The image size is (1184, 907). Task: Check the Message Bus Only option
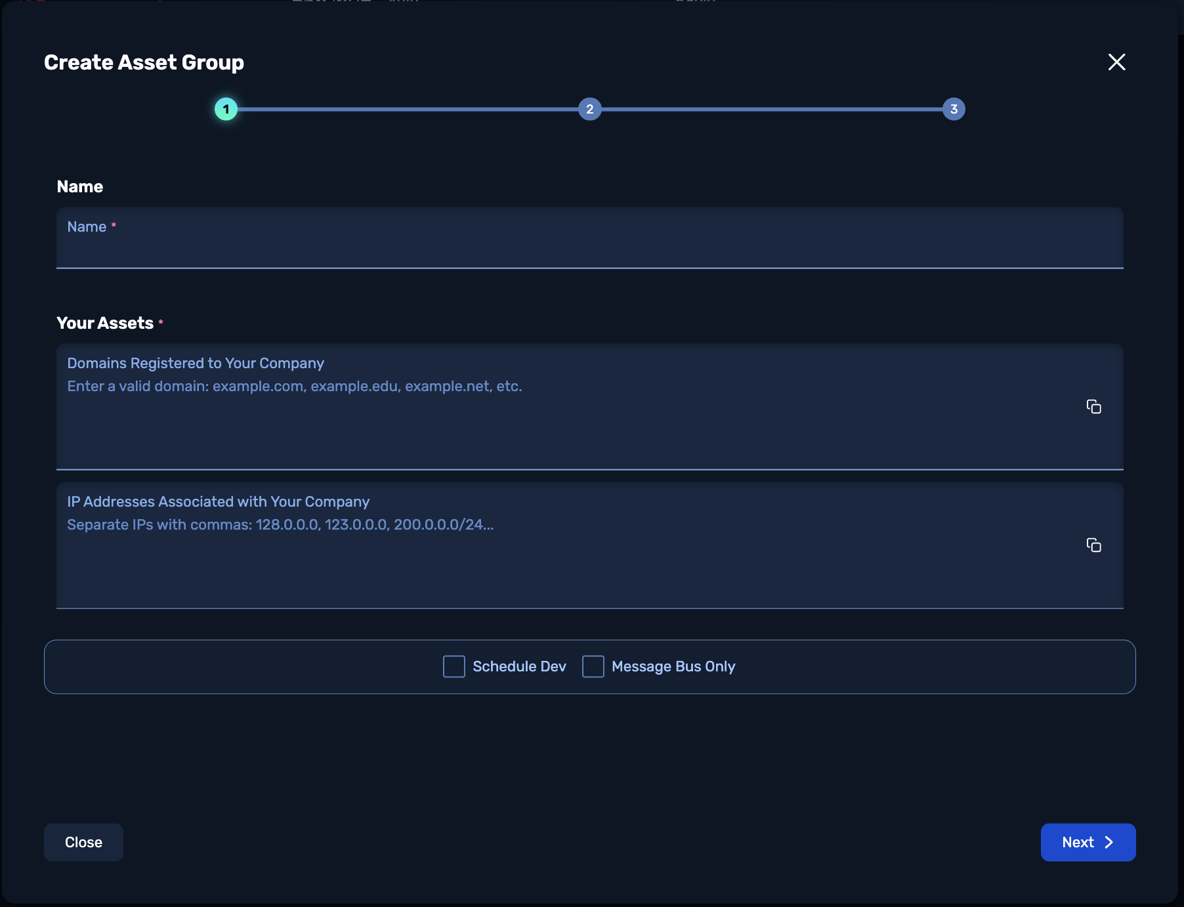click(x=593, y=666)
